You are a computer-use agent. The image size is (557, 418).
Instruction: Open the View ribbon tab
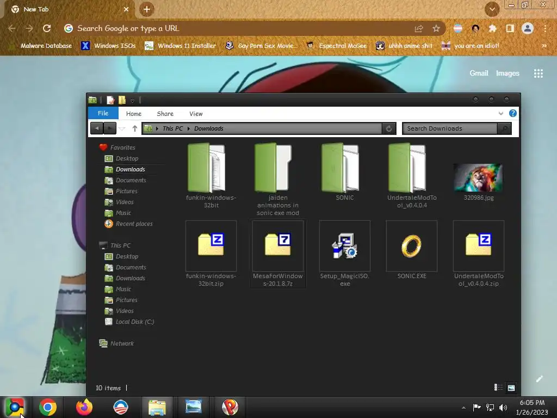(x=196, y=114)
